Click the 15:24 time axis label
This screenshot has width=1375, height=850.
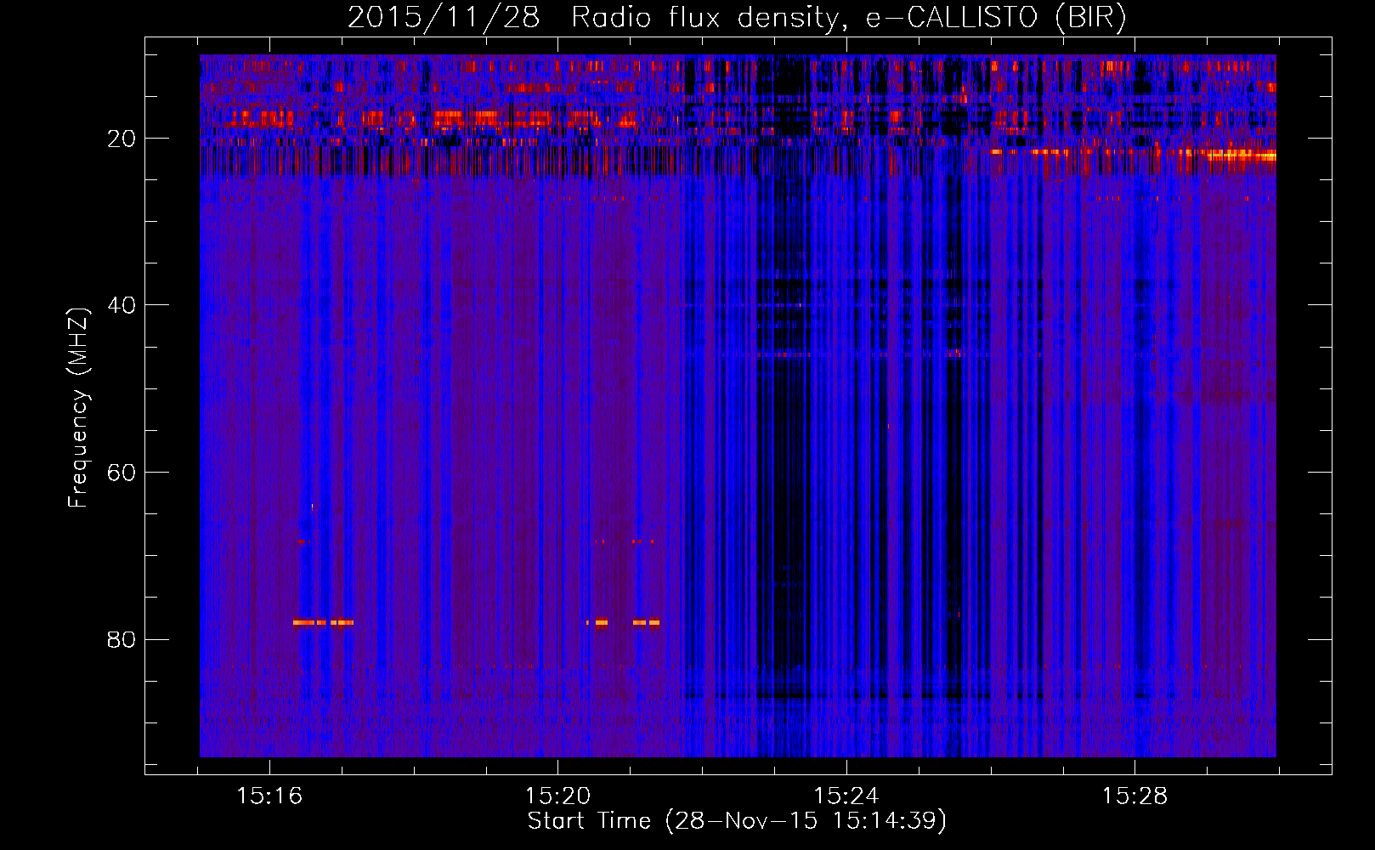pos(846,796)
